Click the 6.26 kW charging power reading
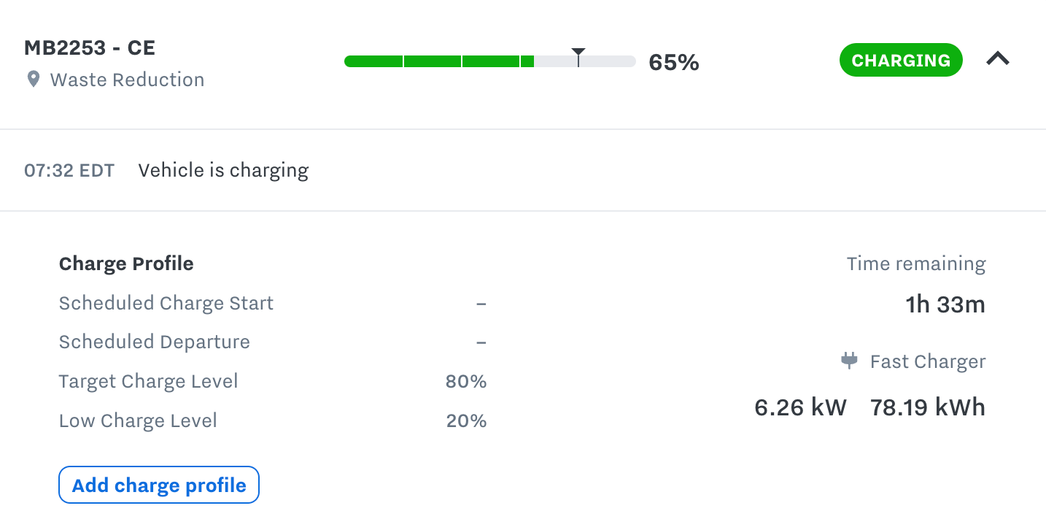This screenshot has height=530, width=1046. pyautogui.click(x=799, y=407)
